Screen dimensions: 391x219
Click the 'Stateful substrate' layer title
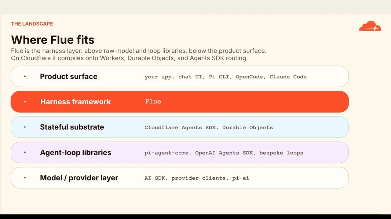click(x=72, y=127)
